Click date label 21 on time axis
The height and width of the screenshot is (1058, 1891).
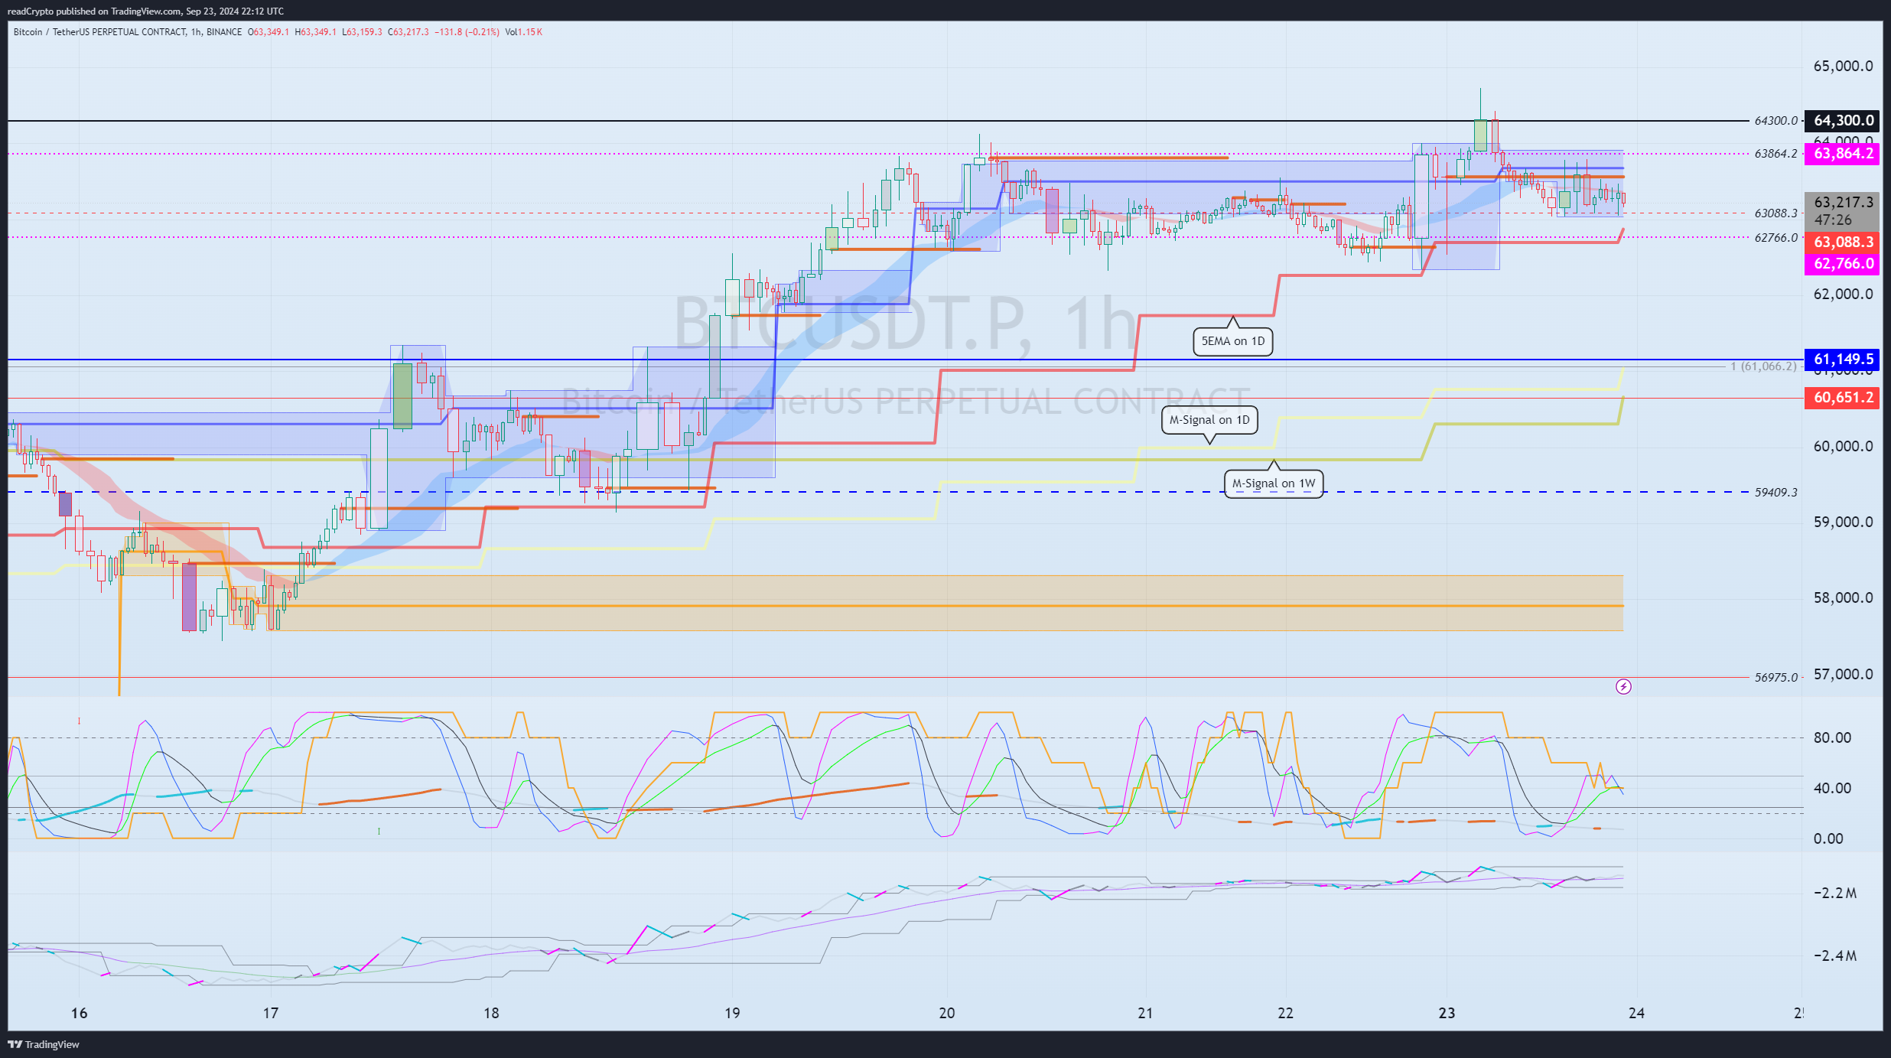coord(1145,1013)
